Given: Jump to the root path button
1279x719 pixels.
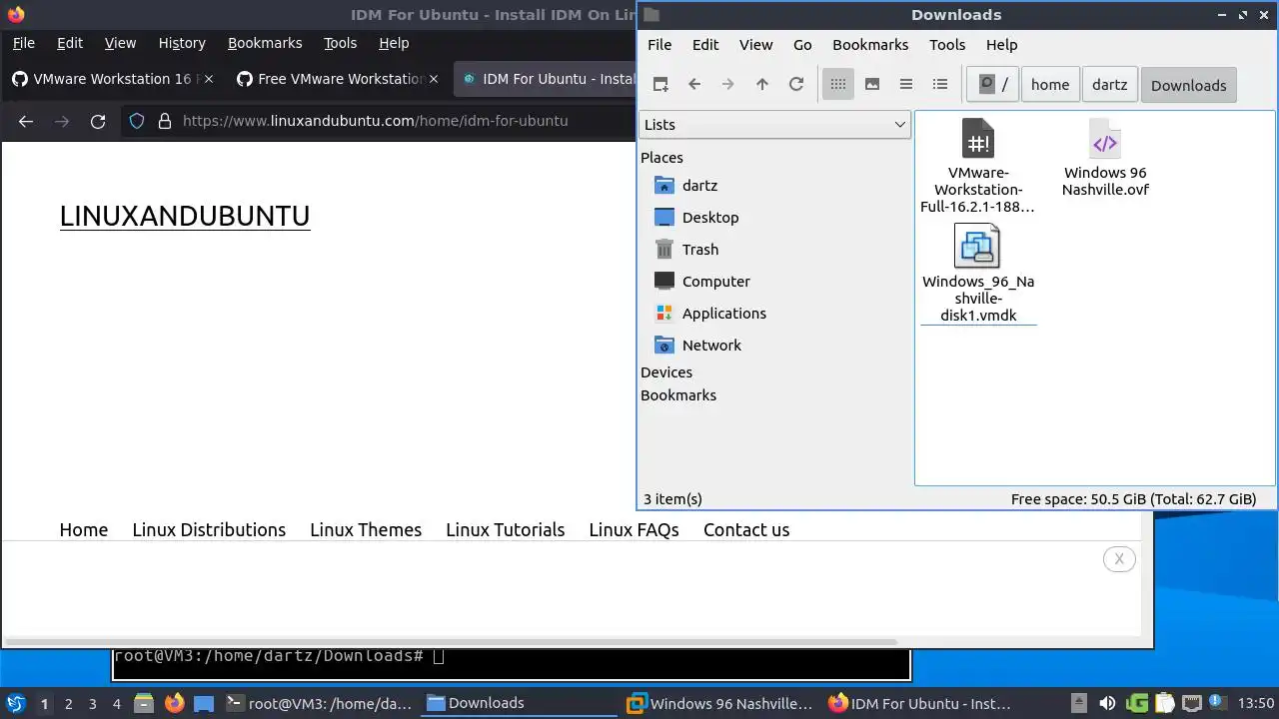Looking at the screenshot, I should pos(993,85).
